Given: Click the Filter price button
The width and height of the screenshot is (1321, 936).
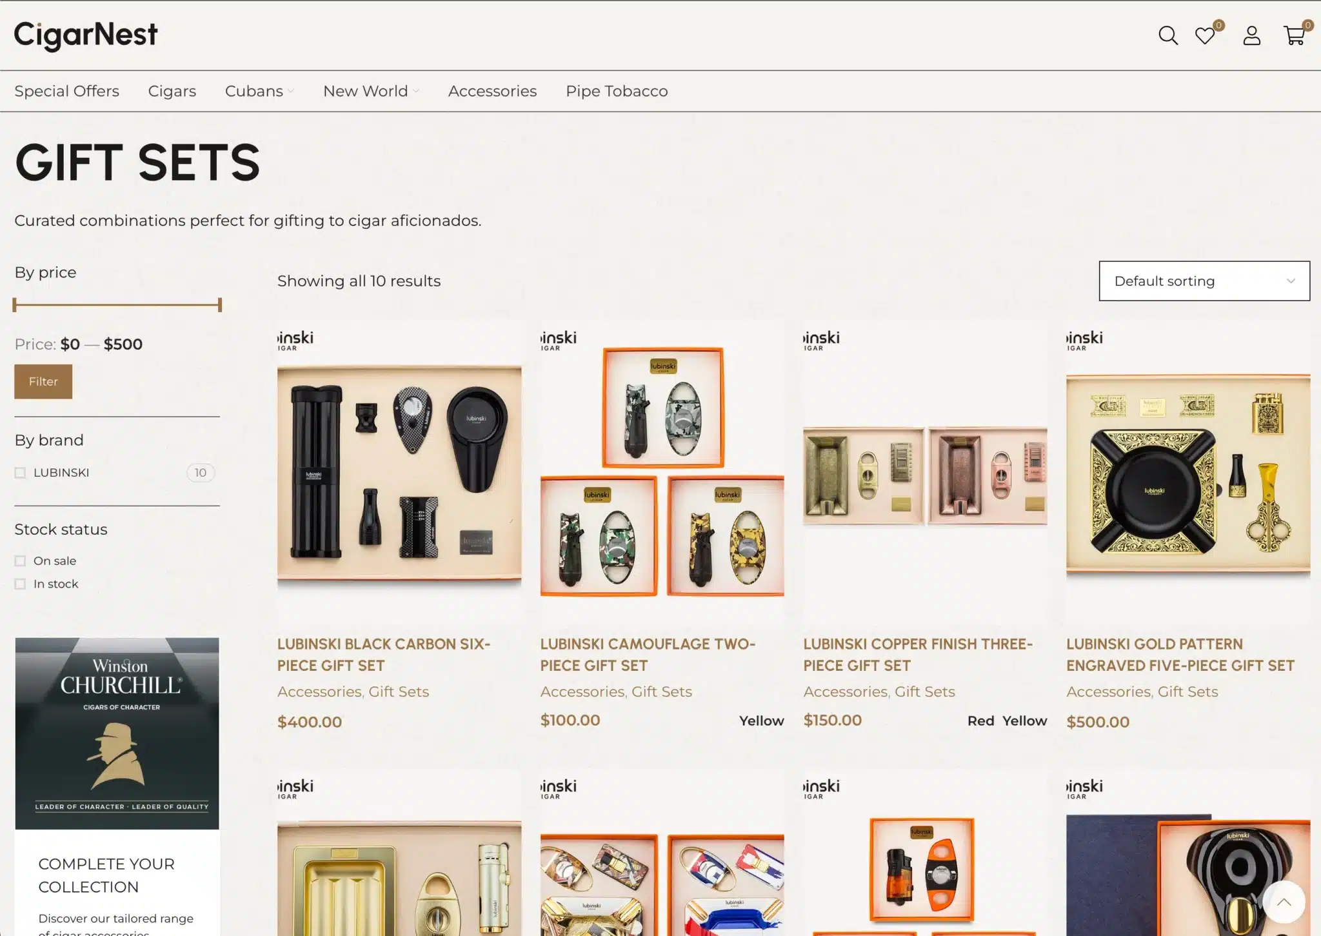Looking at the screenshot, I should click(x=43, y=381).
